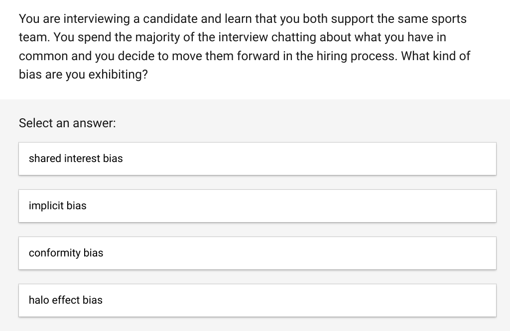Click the answer box containing 'shared interest'

[75, 159]
